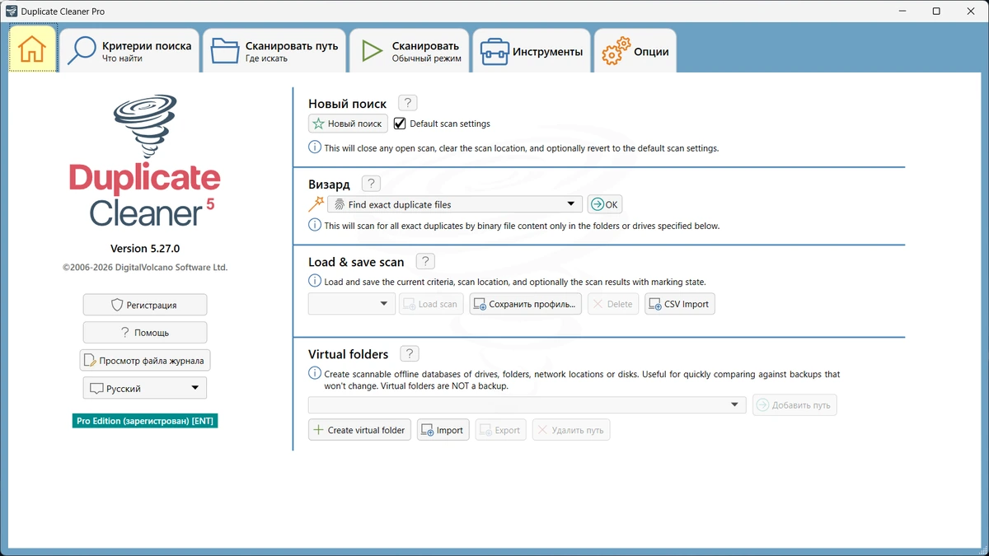The width and height of the screenshot is (989, 556).
Task: Maximize the Duplicate Cleaner Pro window
Action: tap(936, 12)
